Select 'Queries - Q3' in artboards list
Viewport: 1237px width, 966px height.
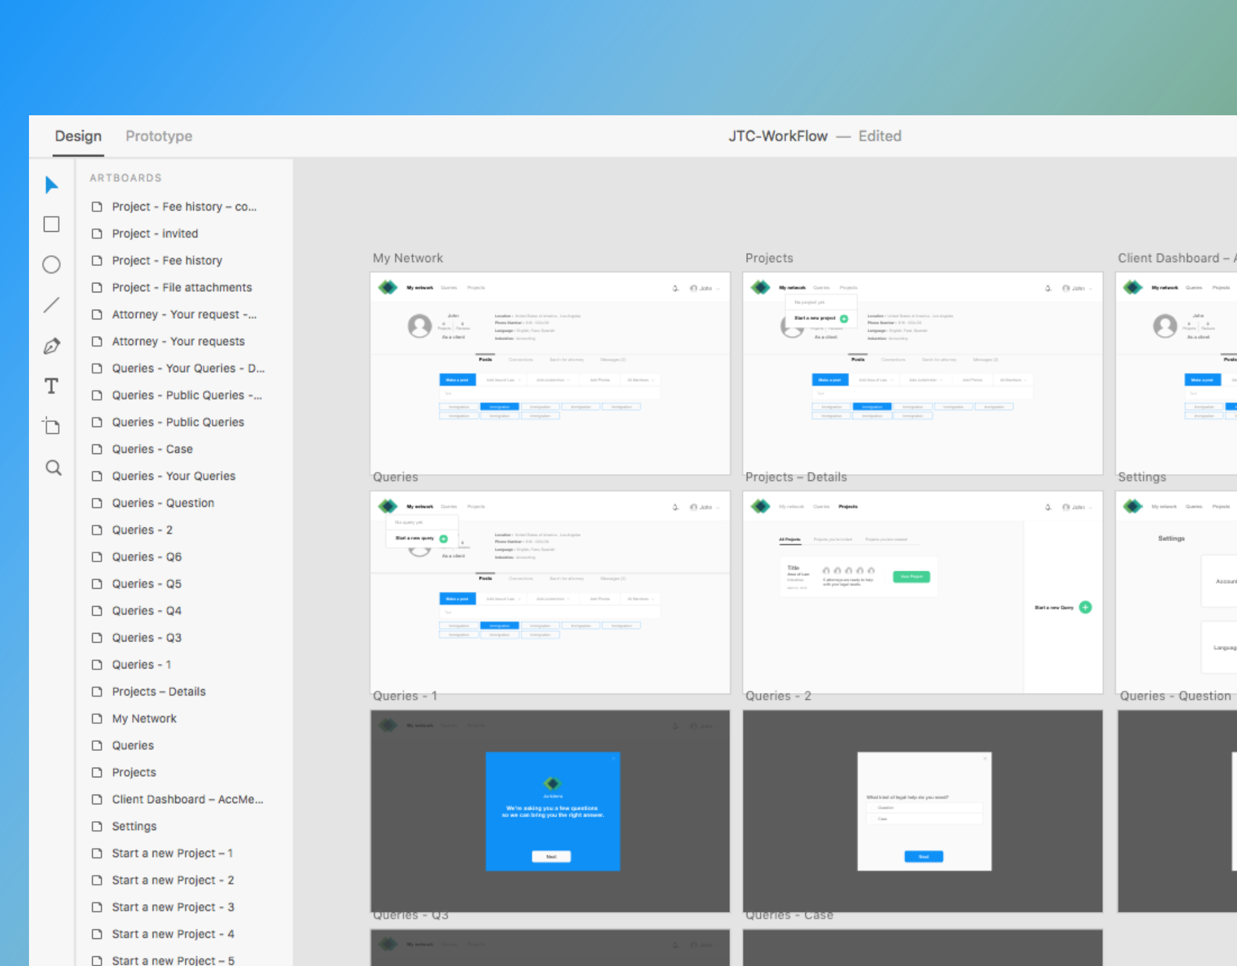tap(184, 638)
